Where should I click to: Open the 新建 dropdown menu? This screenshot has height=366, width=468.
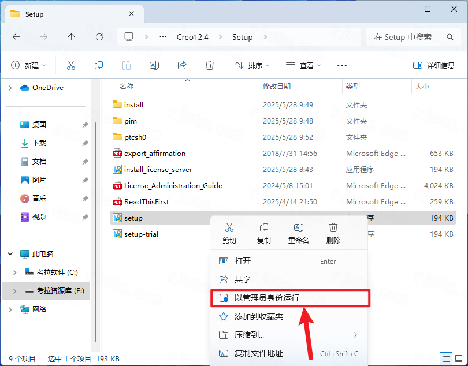pos(28,65)
